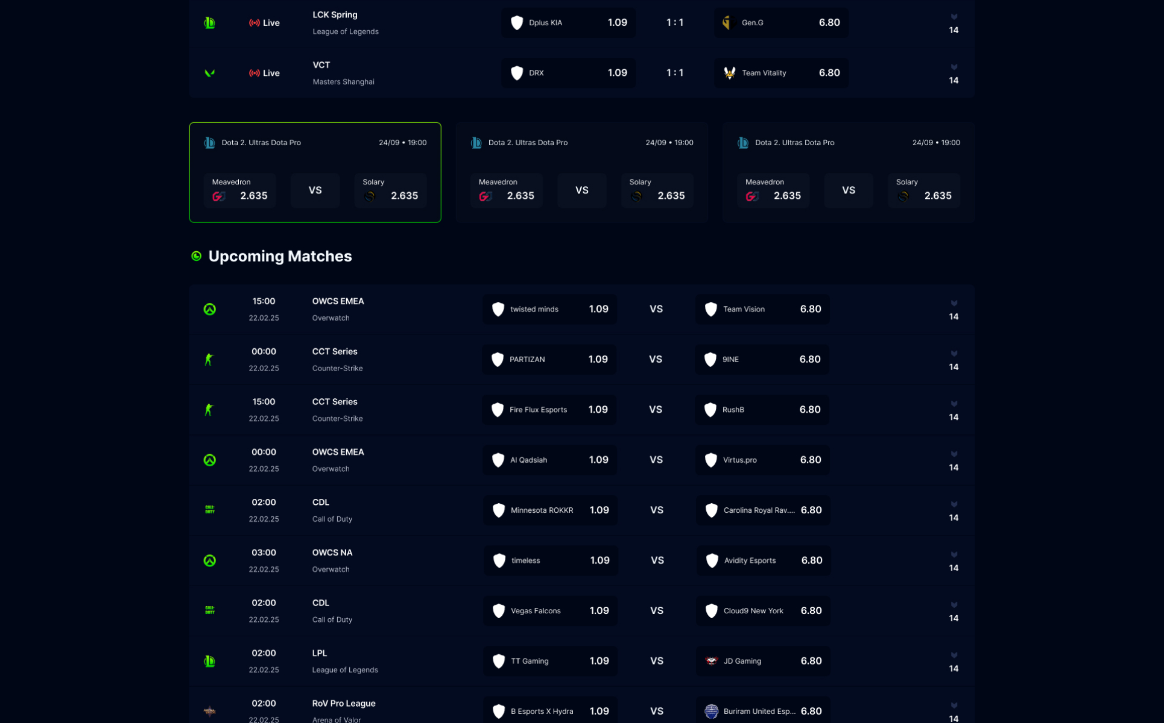Open the highlighted green Dota 2 match card
Viewport: 1164px width, 723px height.
[315, 158]
